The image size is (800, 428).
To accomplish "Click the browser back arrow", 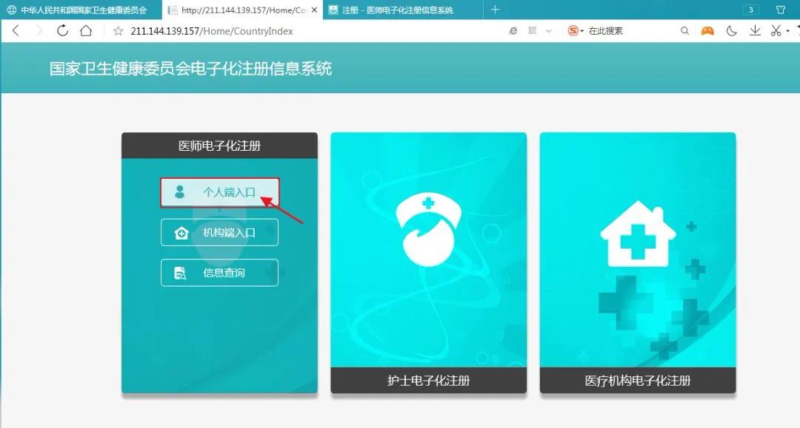I will pos(16,30).
